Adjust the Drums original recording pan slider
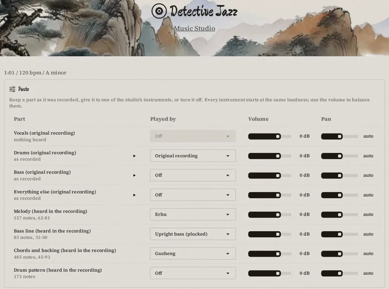Screen dimensions: 389x289 click(339, 156)
